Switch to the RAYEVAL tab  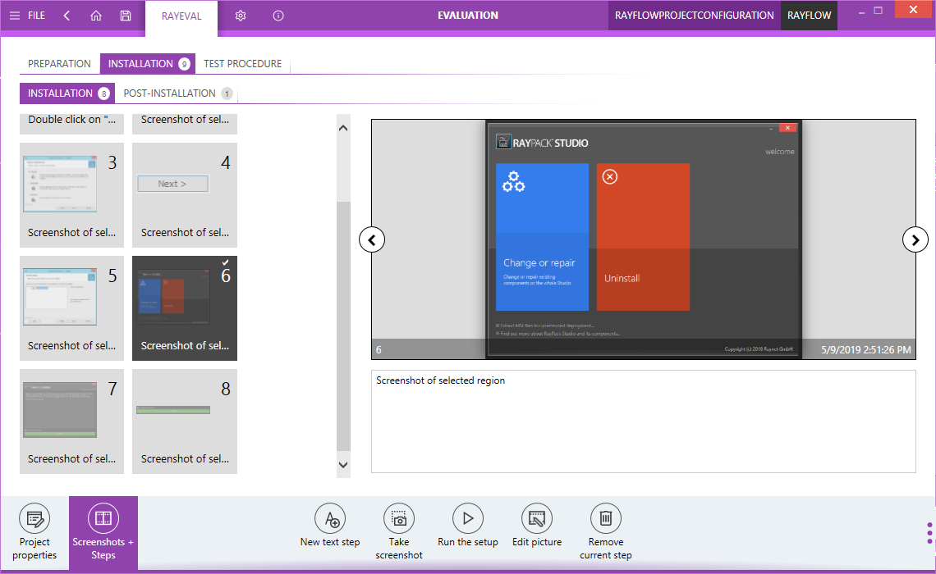point(181,16)
